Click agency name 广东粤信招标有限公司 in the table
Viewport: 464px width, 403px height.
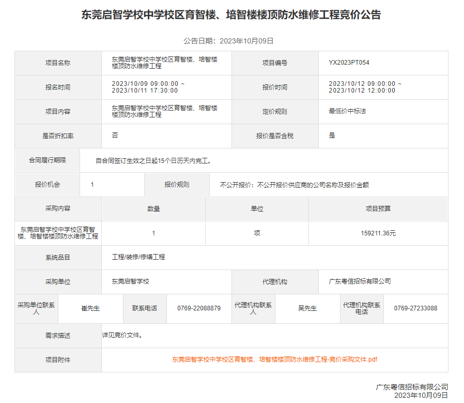tap(360, 281)
